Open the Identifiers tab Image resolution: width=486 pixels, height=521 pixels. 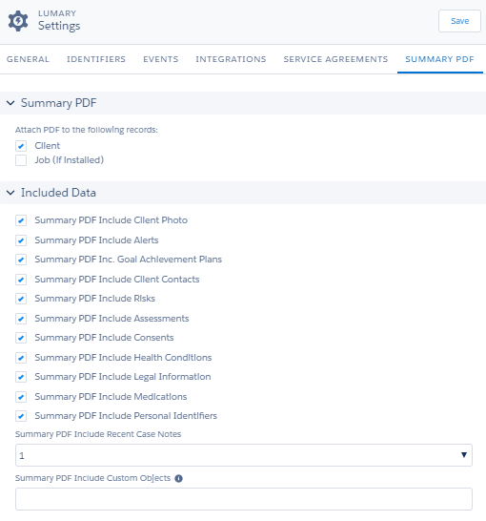click(x=96, y=59)
